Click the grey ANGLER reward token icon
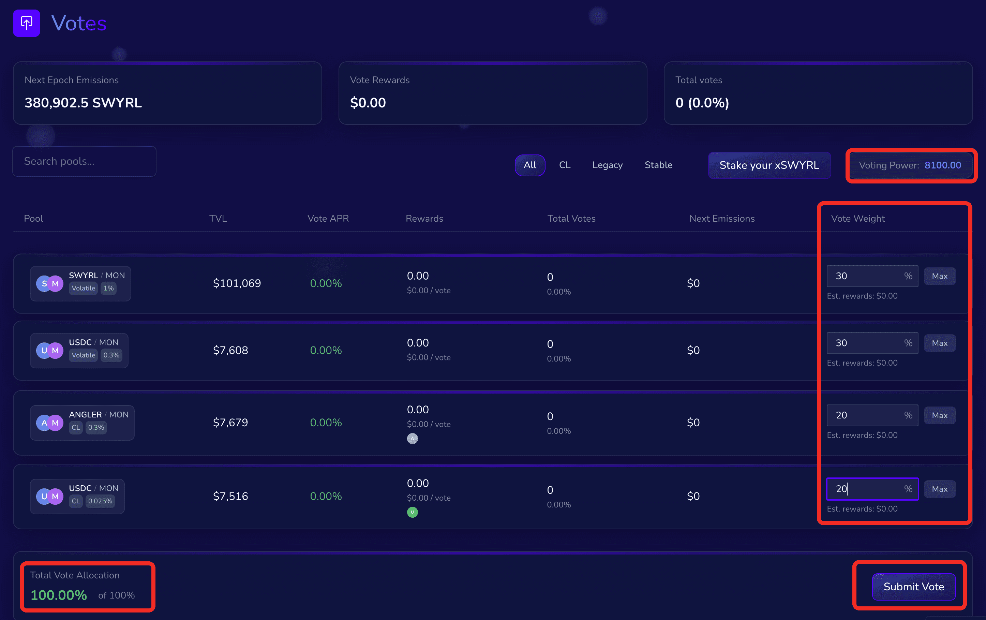The width and height of the screenshot is (986, 620). (x=412, y=439)
